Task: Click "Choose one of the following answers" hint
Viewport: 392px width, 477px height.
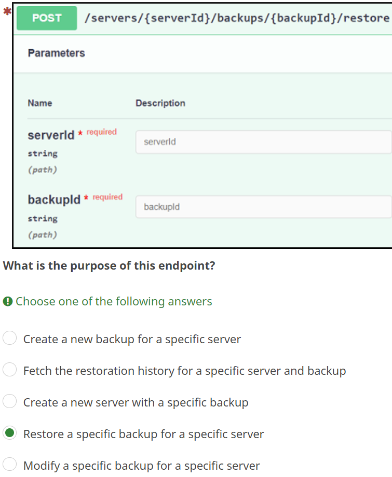Action: point(114,301)
